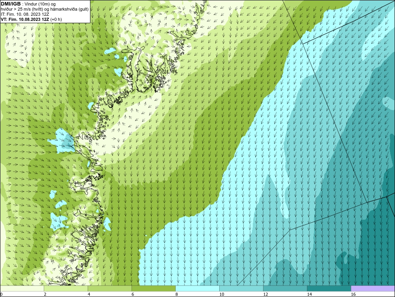
Task: Click the 'Vindur (10m) og' text
Action: 41,4
